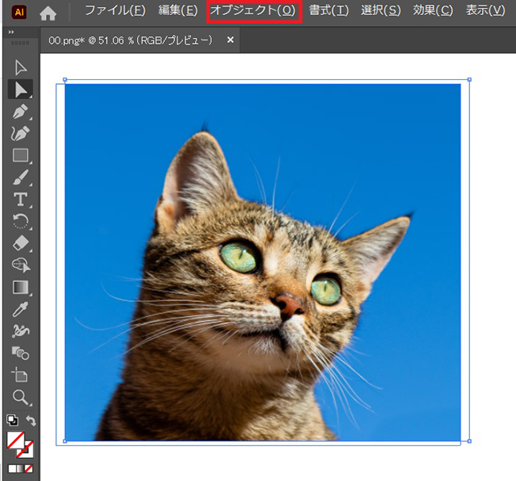Activate the Zoom magnifier tool
Image resolution: width=516 pixels, height=481 pixels.
[21, 397]
